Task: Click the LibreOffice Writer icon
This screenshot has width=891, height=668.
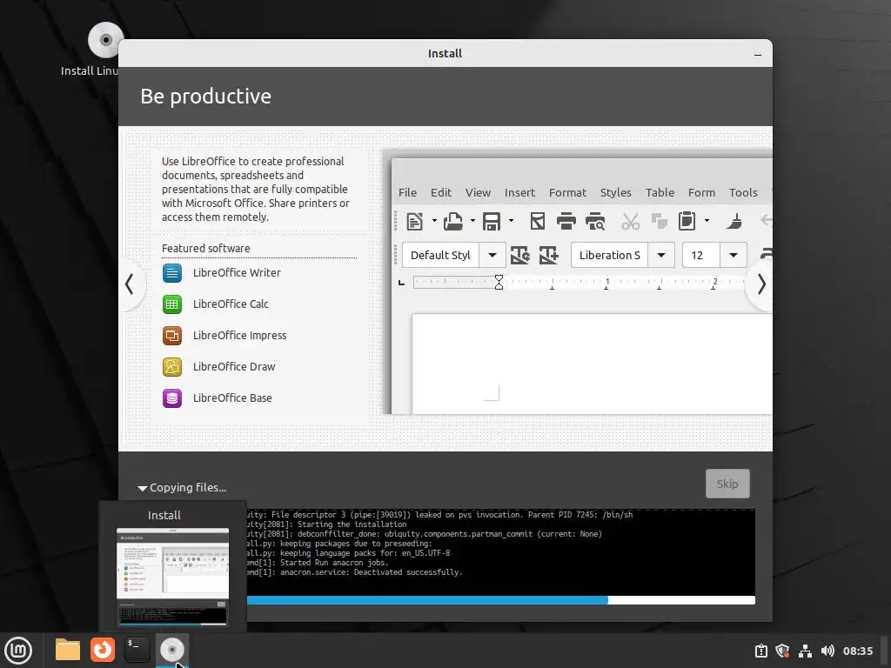Action: point(172,273)
